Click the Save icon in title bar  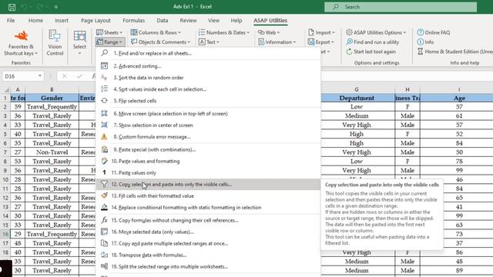click(x=12, y=7)
